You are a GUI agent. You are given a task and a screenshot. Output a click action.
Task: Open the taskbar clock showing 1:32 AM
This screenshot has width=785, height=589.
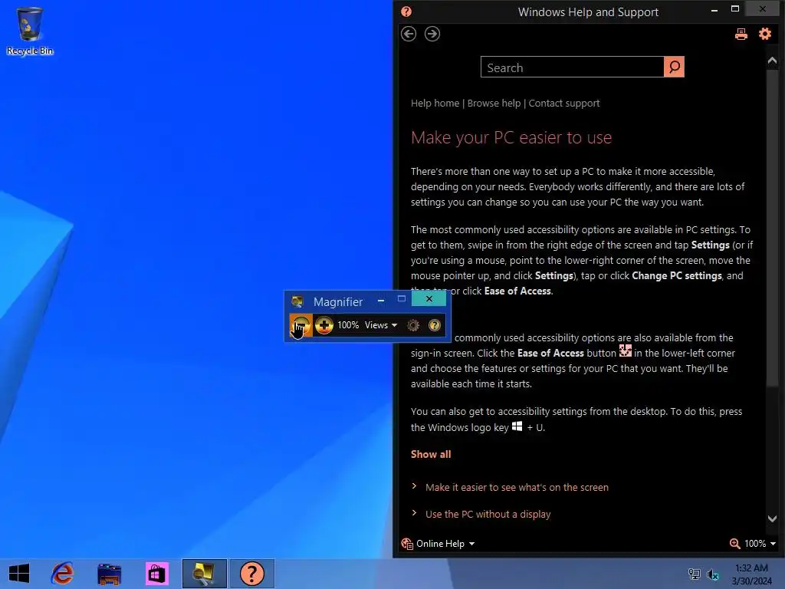(752, 574)
